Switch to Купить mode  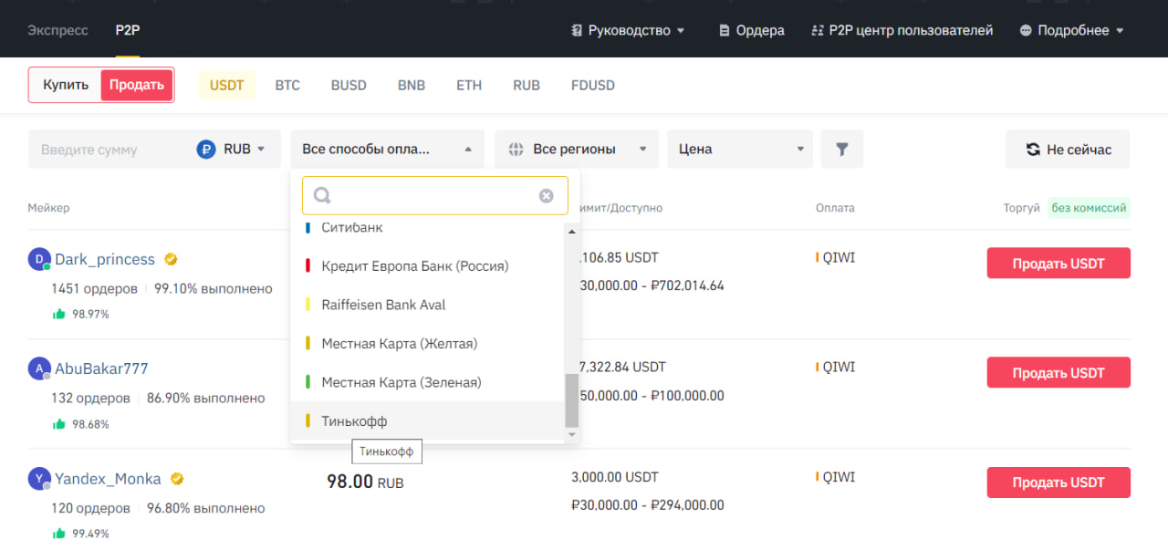(x=66, y=85)
